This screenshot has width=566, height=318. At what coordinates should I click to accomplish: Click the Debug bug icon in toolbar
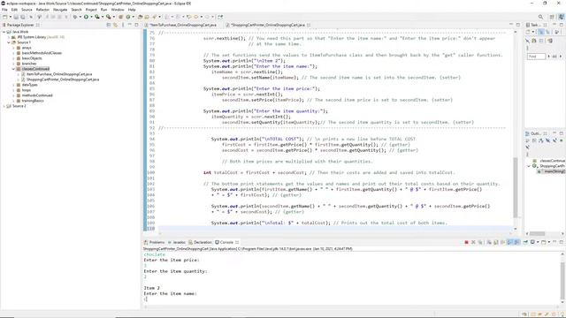74,17
